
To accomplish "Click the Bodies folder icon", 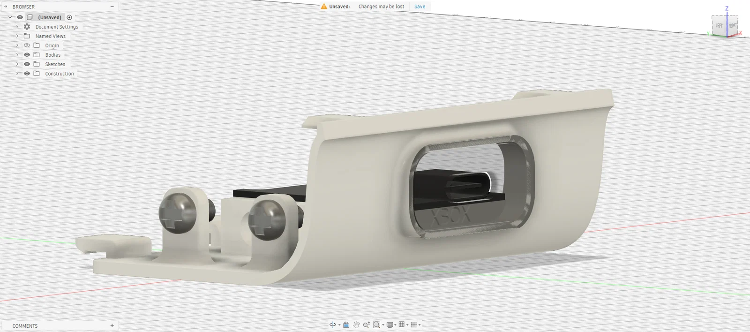I will coord(37,55).
